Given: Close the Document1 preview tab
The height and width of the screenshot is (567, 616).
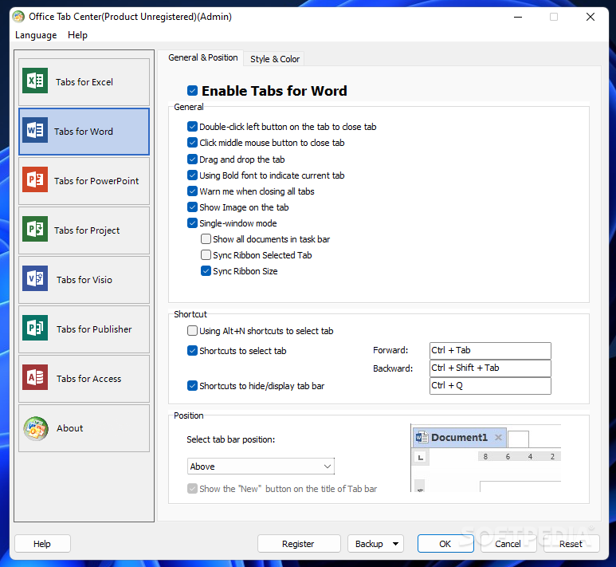Looking at the screenshot, I should pyautogui.click(x=498, y=437).
